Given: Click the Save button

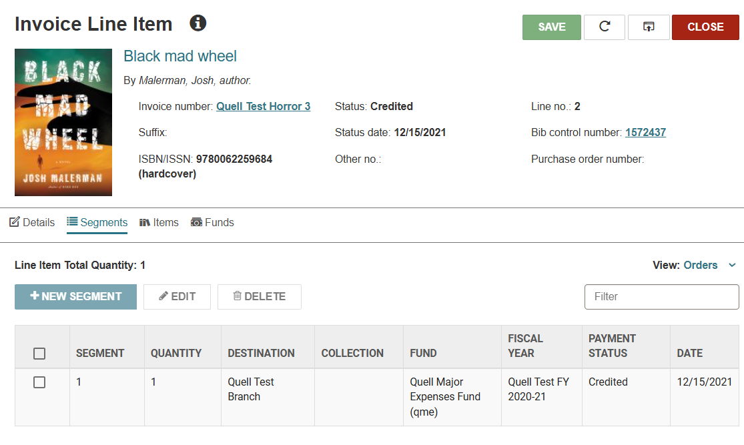Looking at the screenshot, I should (x=551, y=27).
